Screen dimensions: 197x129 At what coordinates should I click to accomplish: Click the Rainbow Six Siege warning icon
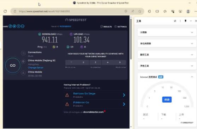(x=67, y=95)
